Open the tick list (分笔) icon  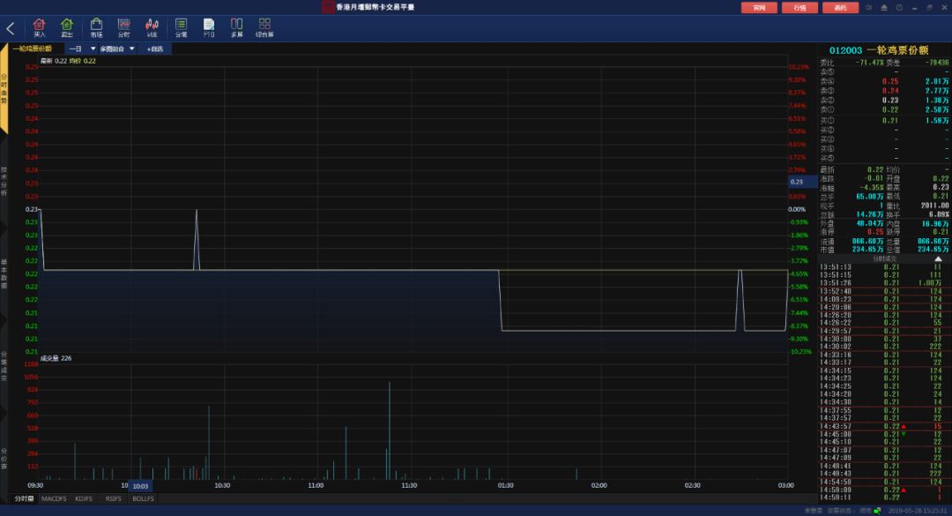[x=181, y=28]
